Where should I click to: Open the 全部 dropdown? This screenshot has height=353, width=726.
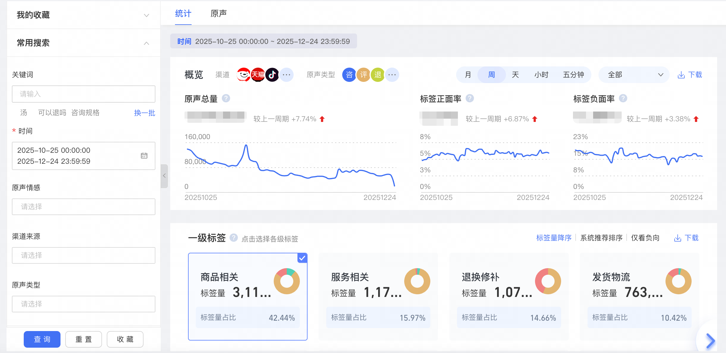point(634,75)
